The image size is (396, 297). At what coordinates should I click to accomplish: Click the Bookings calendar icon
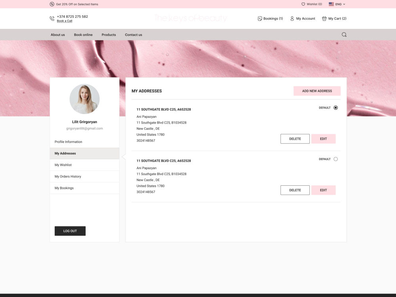pos(260,19)
